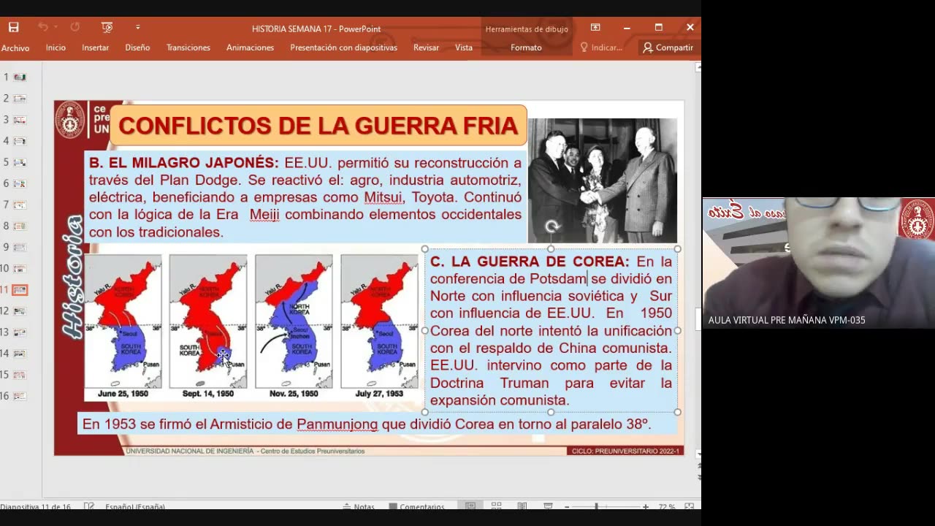Fit slide to current window icon
The height and width of the screenshot is (526, 935).
pos(689,506)
